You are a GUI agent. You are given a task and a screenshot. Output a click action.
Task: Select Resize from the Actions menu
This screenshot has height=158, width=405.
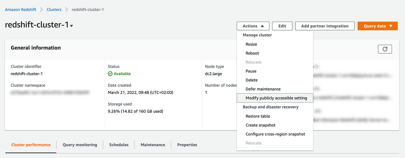(251, 44)
